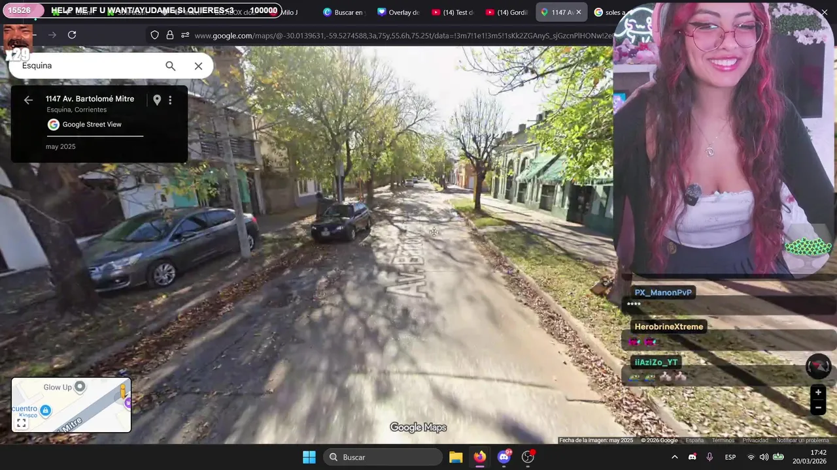Click the 'may 2025' capture date in address card

(x=61, y=147)
